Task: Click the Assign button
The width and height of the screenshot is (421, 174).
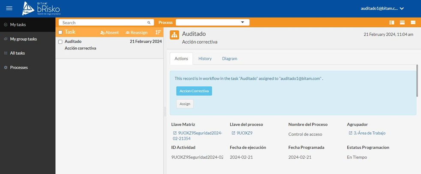Action: (x=185, y=104)
